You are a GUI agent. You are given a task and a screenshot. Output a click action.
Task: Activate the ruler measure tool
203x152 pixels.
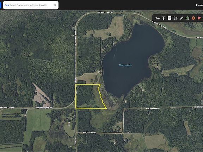[182, 18]
